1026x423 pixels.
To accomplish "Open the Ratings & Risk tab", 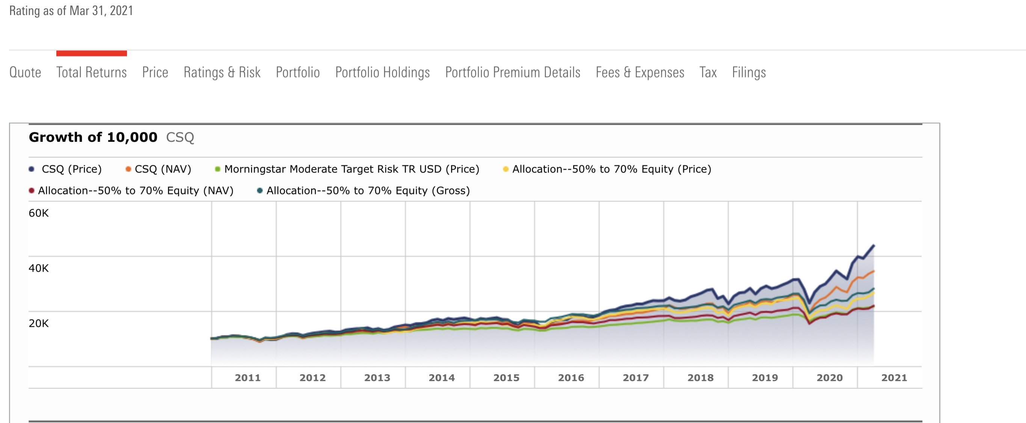I will tap(222, 72).
